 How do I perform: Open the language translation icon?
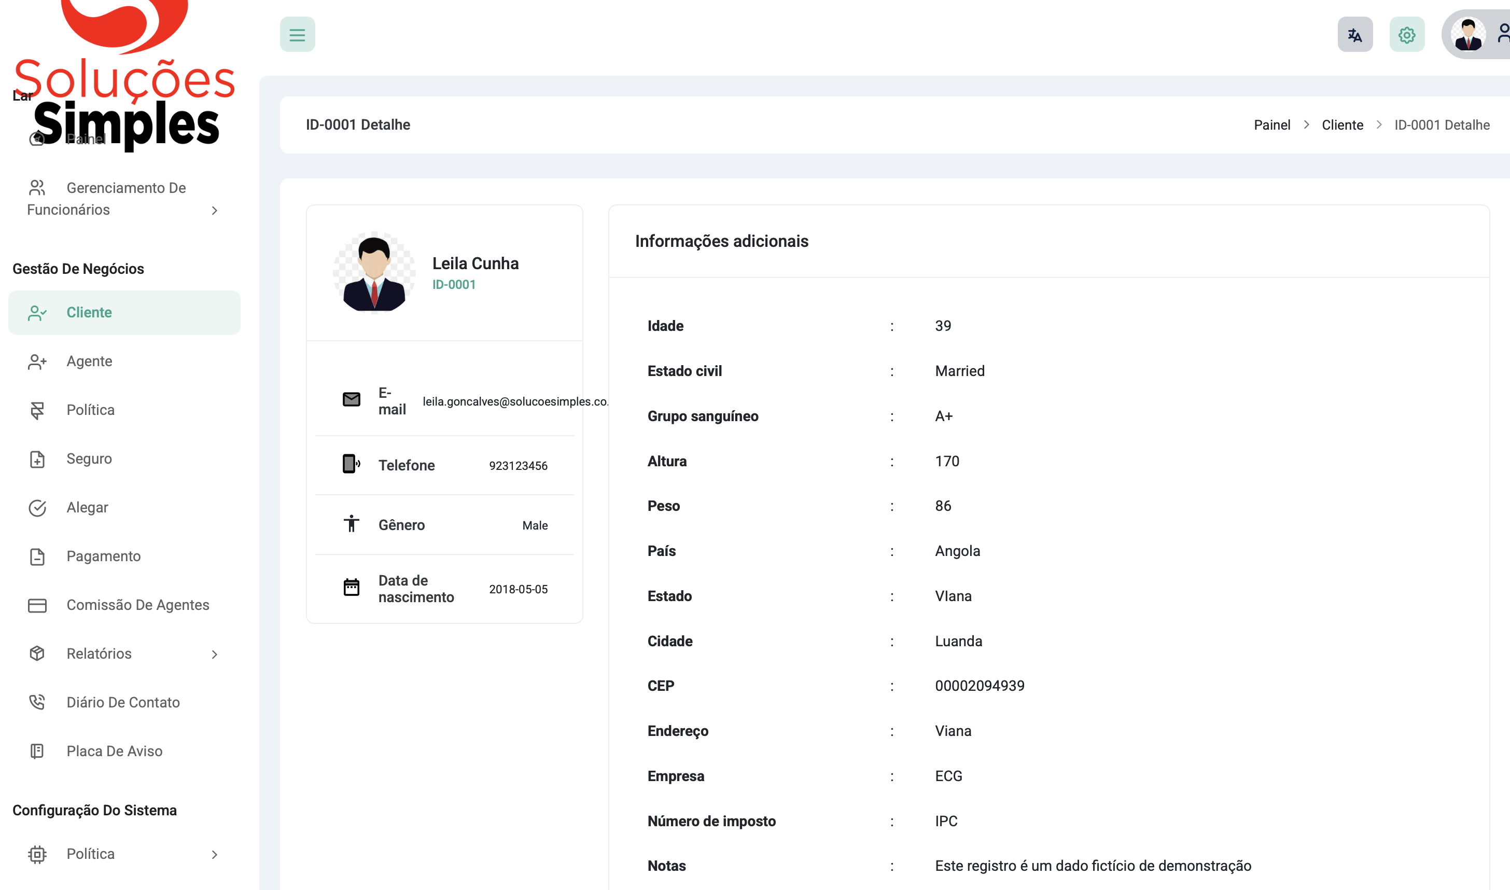click(x=1355, y=35)
